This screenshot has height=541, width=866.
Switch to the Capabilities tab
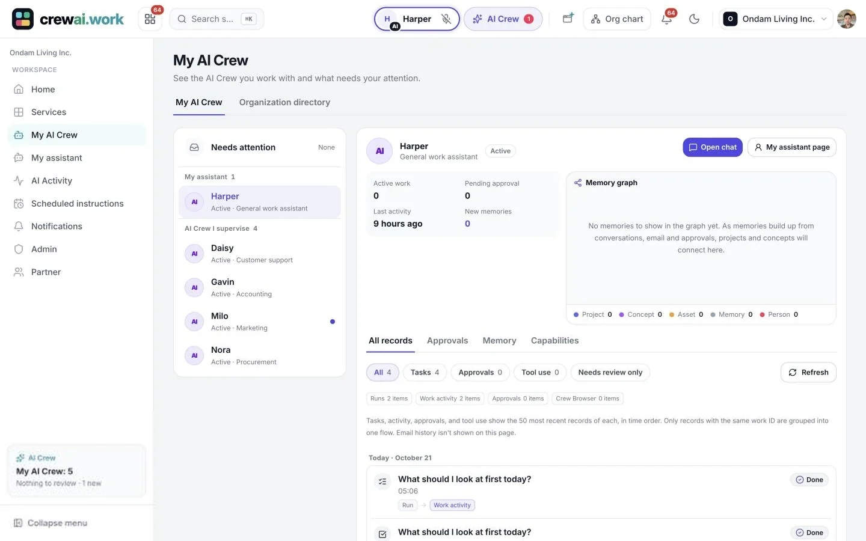[554, 341]
